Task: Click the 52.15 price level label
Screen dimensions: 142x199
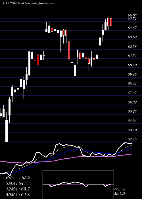Action: coord(132,139)
